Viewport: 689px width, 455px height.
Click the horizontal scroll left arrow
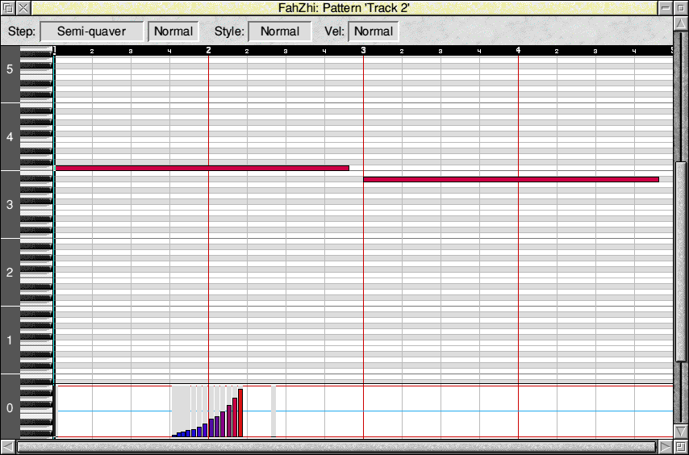8,447
